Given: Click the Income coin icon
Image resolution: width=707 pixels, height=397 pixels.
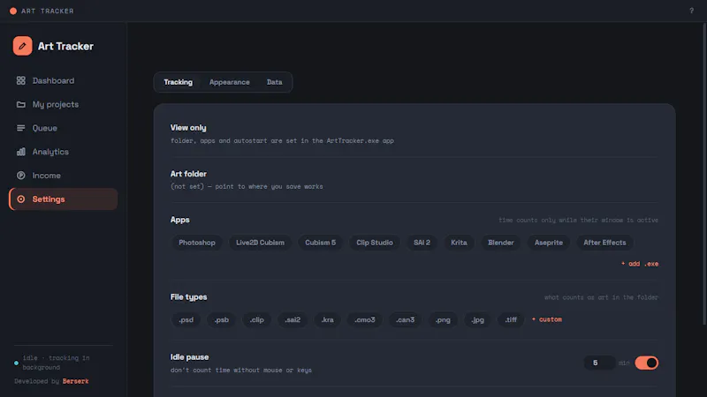Looking at the screenshot, I should tap(20, 176).
